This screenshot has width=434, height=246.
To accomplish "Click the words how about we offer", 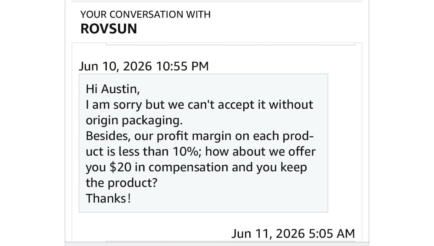I will pos(260,152).
